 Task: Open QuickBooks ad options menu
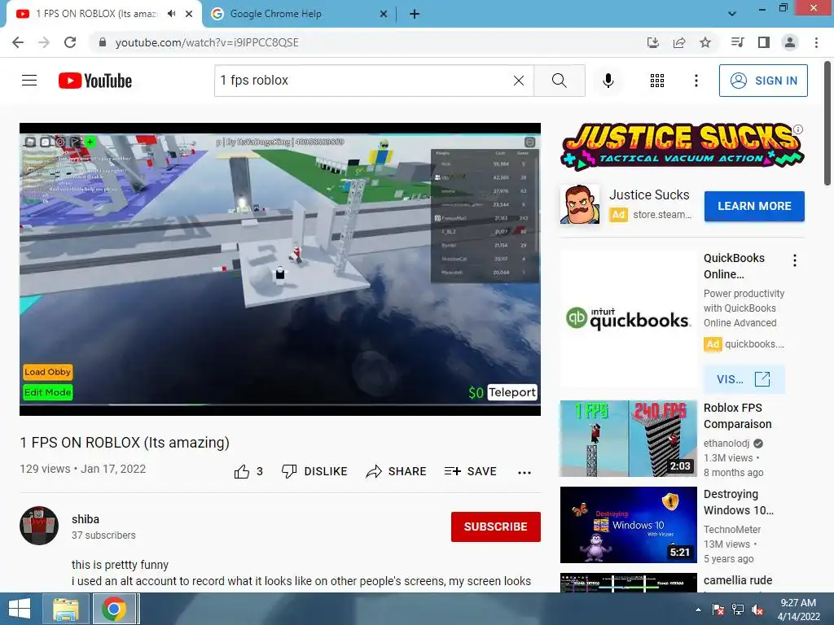click(795, 260)
